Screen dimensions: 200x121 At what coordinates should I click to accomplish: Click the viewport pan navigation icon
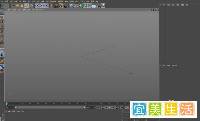click(x=151, y=10)
